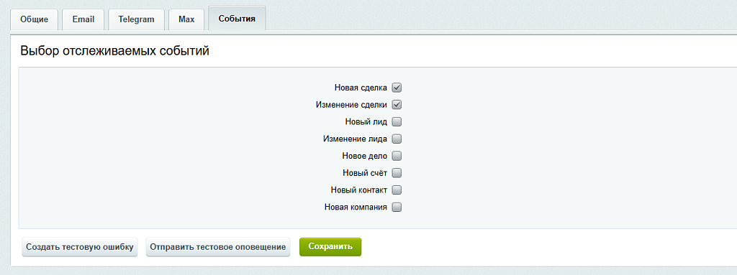This screenshot has height=275, width=737.
Task: Enable the Новый лид checkbox
Action: [397, 122]
